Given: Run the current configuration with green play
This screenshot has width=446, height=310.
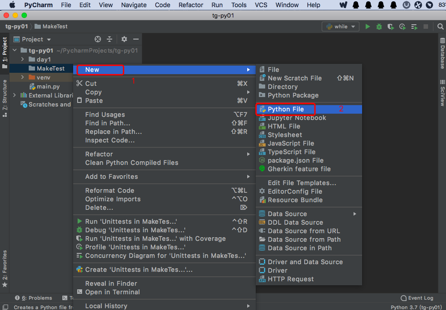Looking at the screenshot, I should [x=367, y=27].
